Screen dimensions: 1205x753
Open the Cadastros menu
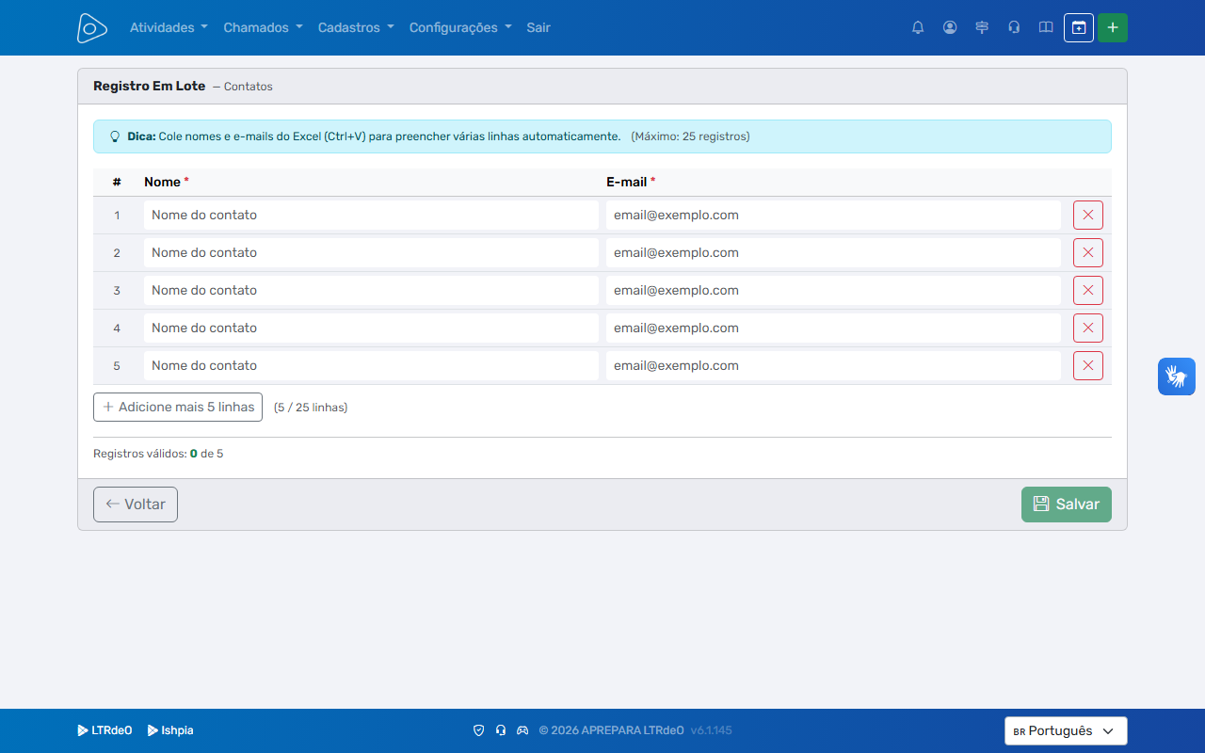click(x=356, y=27)
